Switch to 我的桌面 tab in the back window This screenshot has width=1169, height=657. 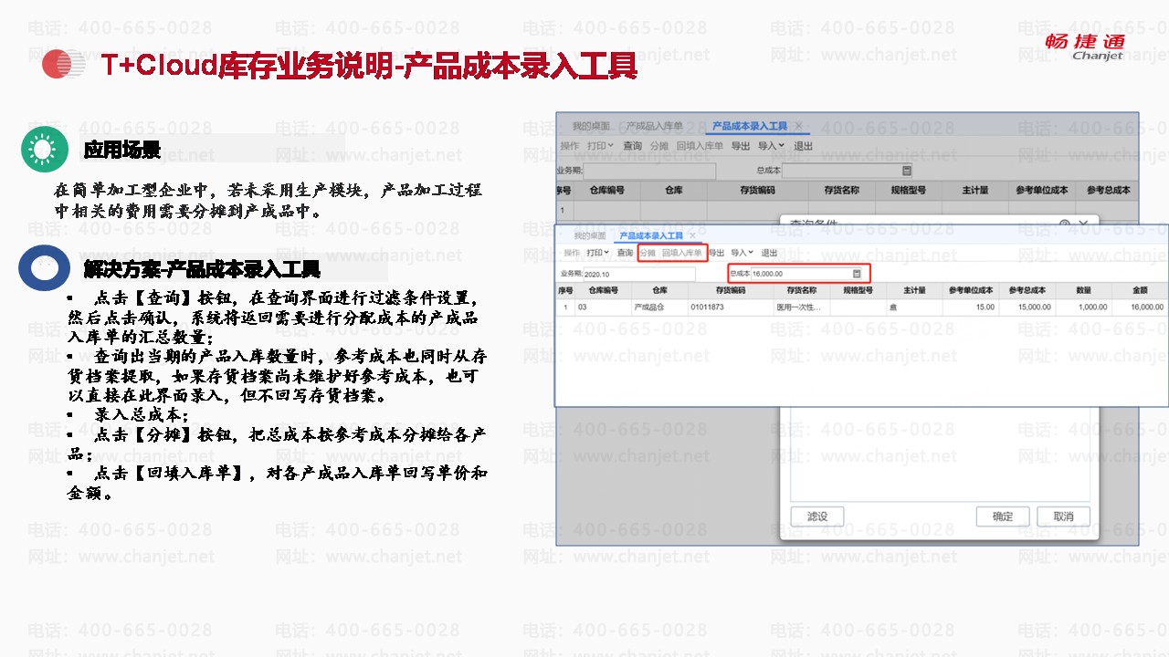click(591, 126)
